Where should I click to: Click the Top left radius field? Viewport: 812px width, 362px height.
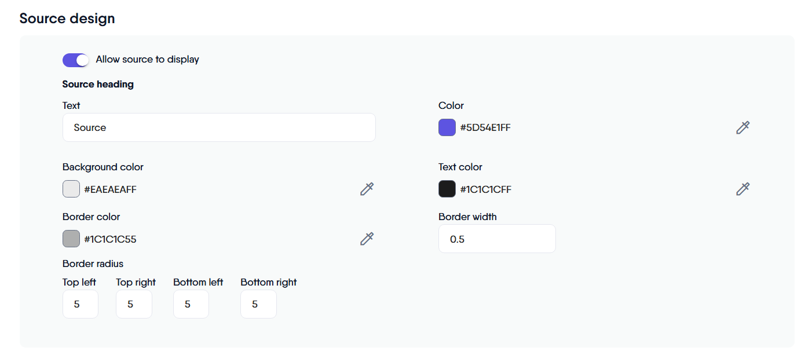pyautogui.click(x=81, y=304)
